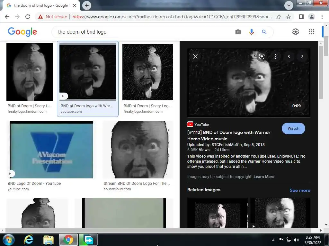Open a new browser tab

(x=87, y=5)
